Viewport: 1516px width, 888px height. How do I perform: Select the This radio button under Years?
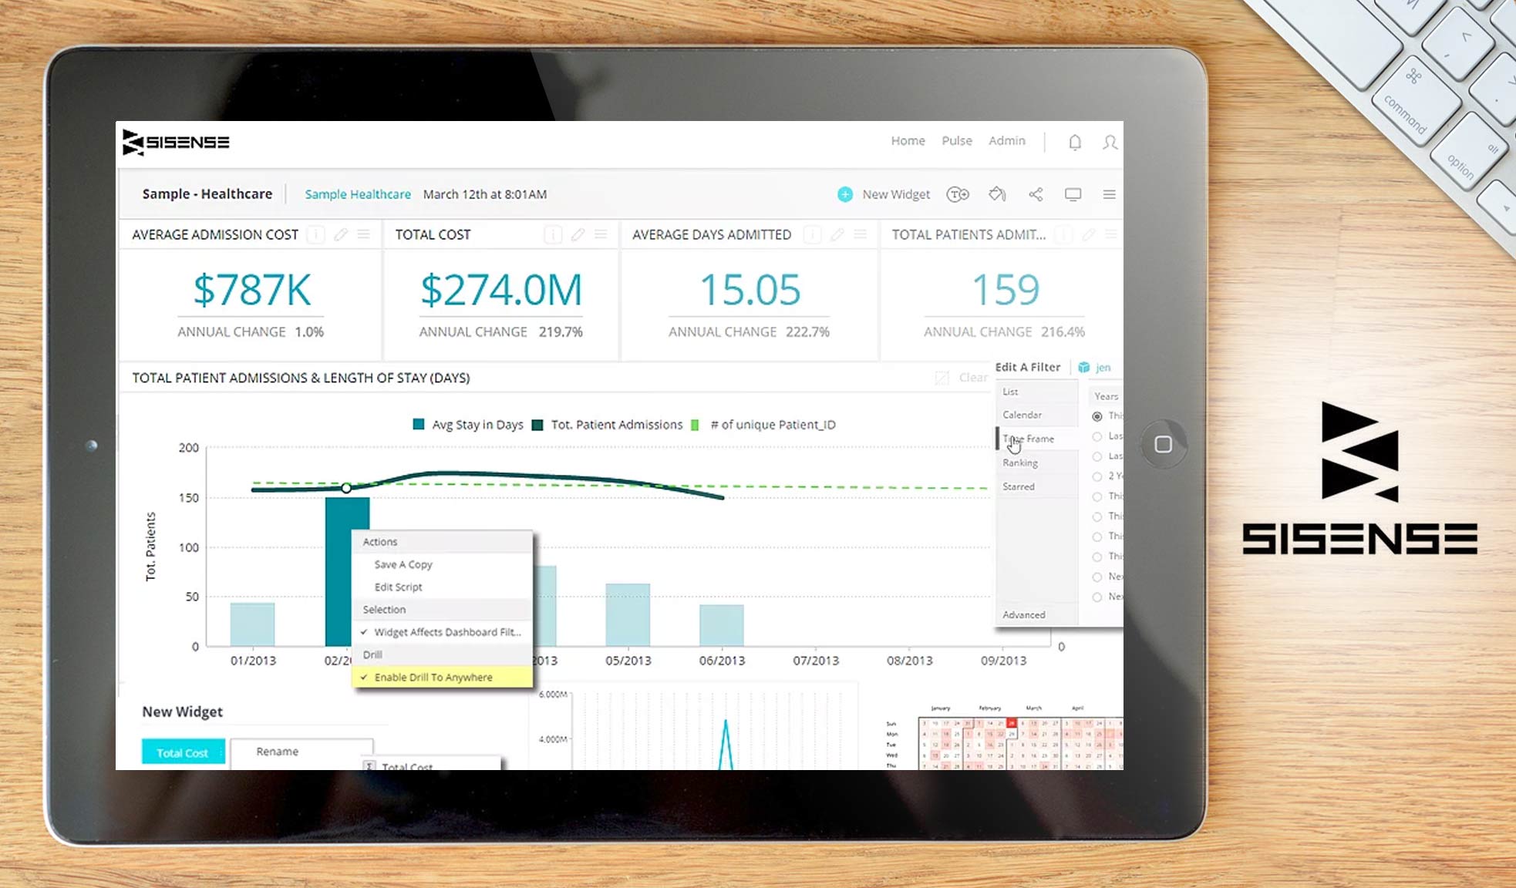(1097, 416)
